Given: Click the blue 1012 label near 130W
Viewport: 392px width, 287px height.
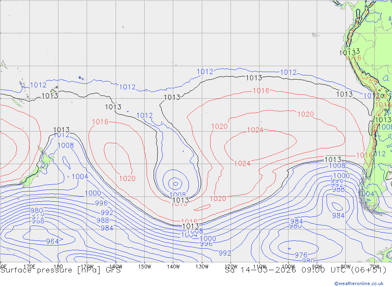Looking at the screenshot, I should 205,72.
